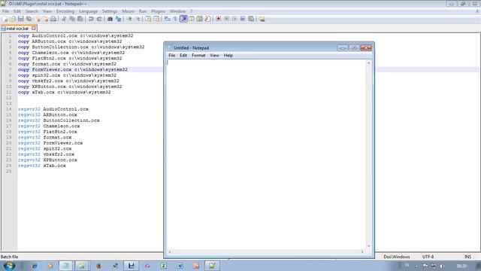Toggle word wrap in Notepad++ toolbar
Screen dimensions: 481x271
coord(167,19)
